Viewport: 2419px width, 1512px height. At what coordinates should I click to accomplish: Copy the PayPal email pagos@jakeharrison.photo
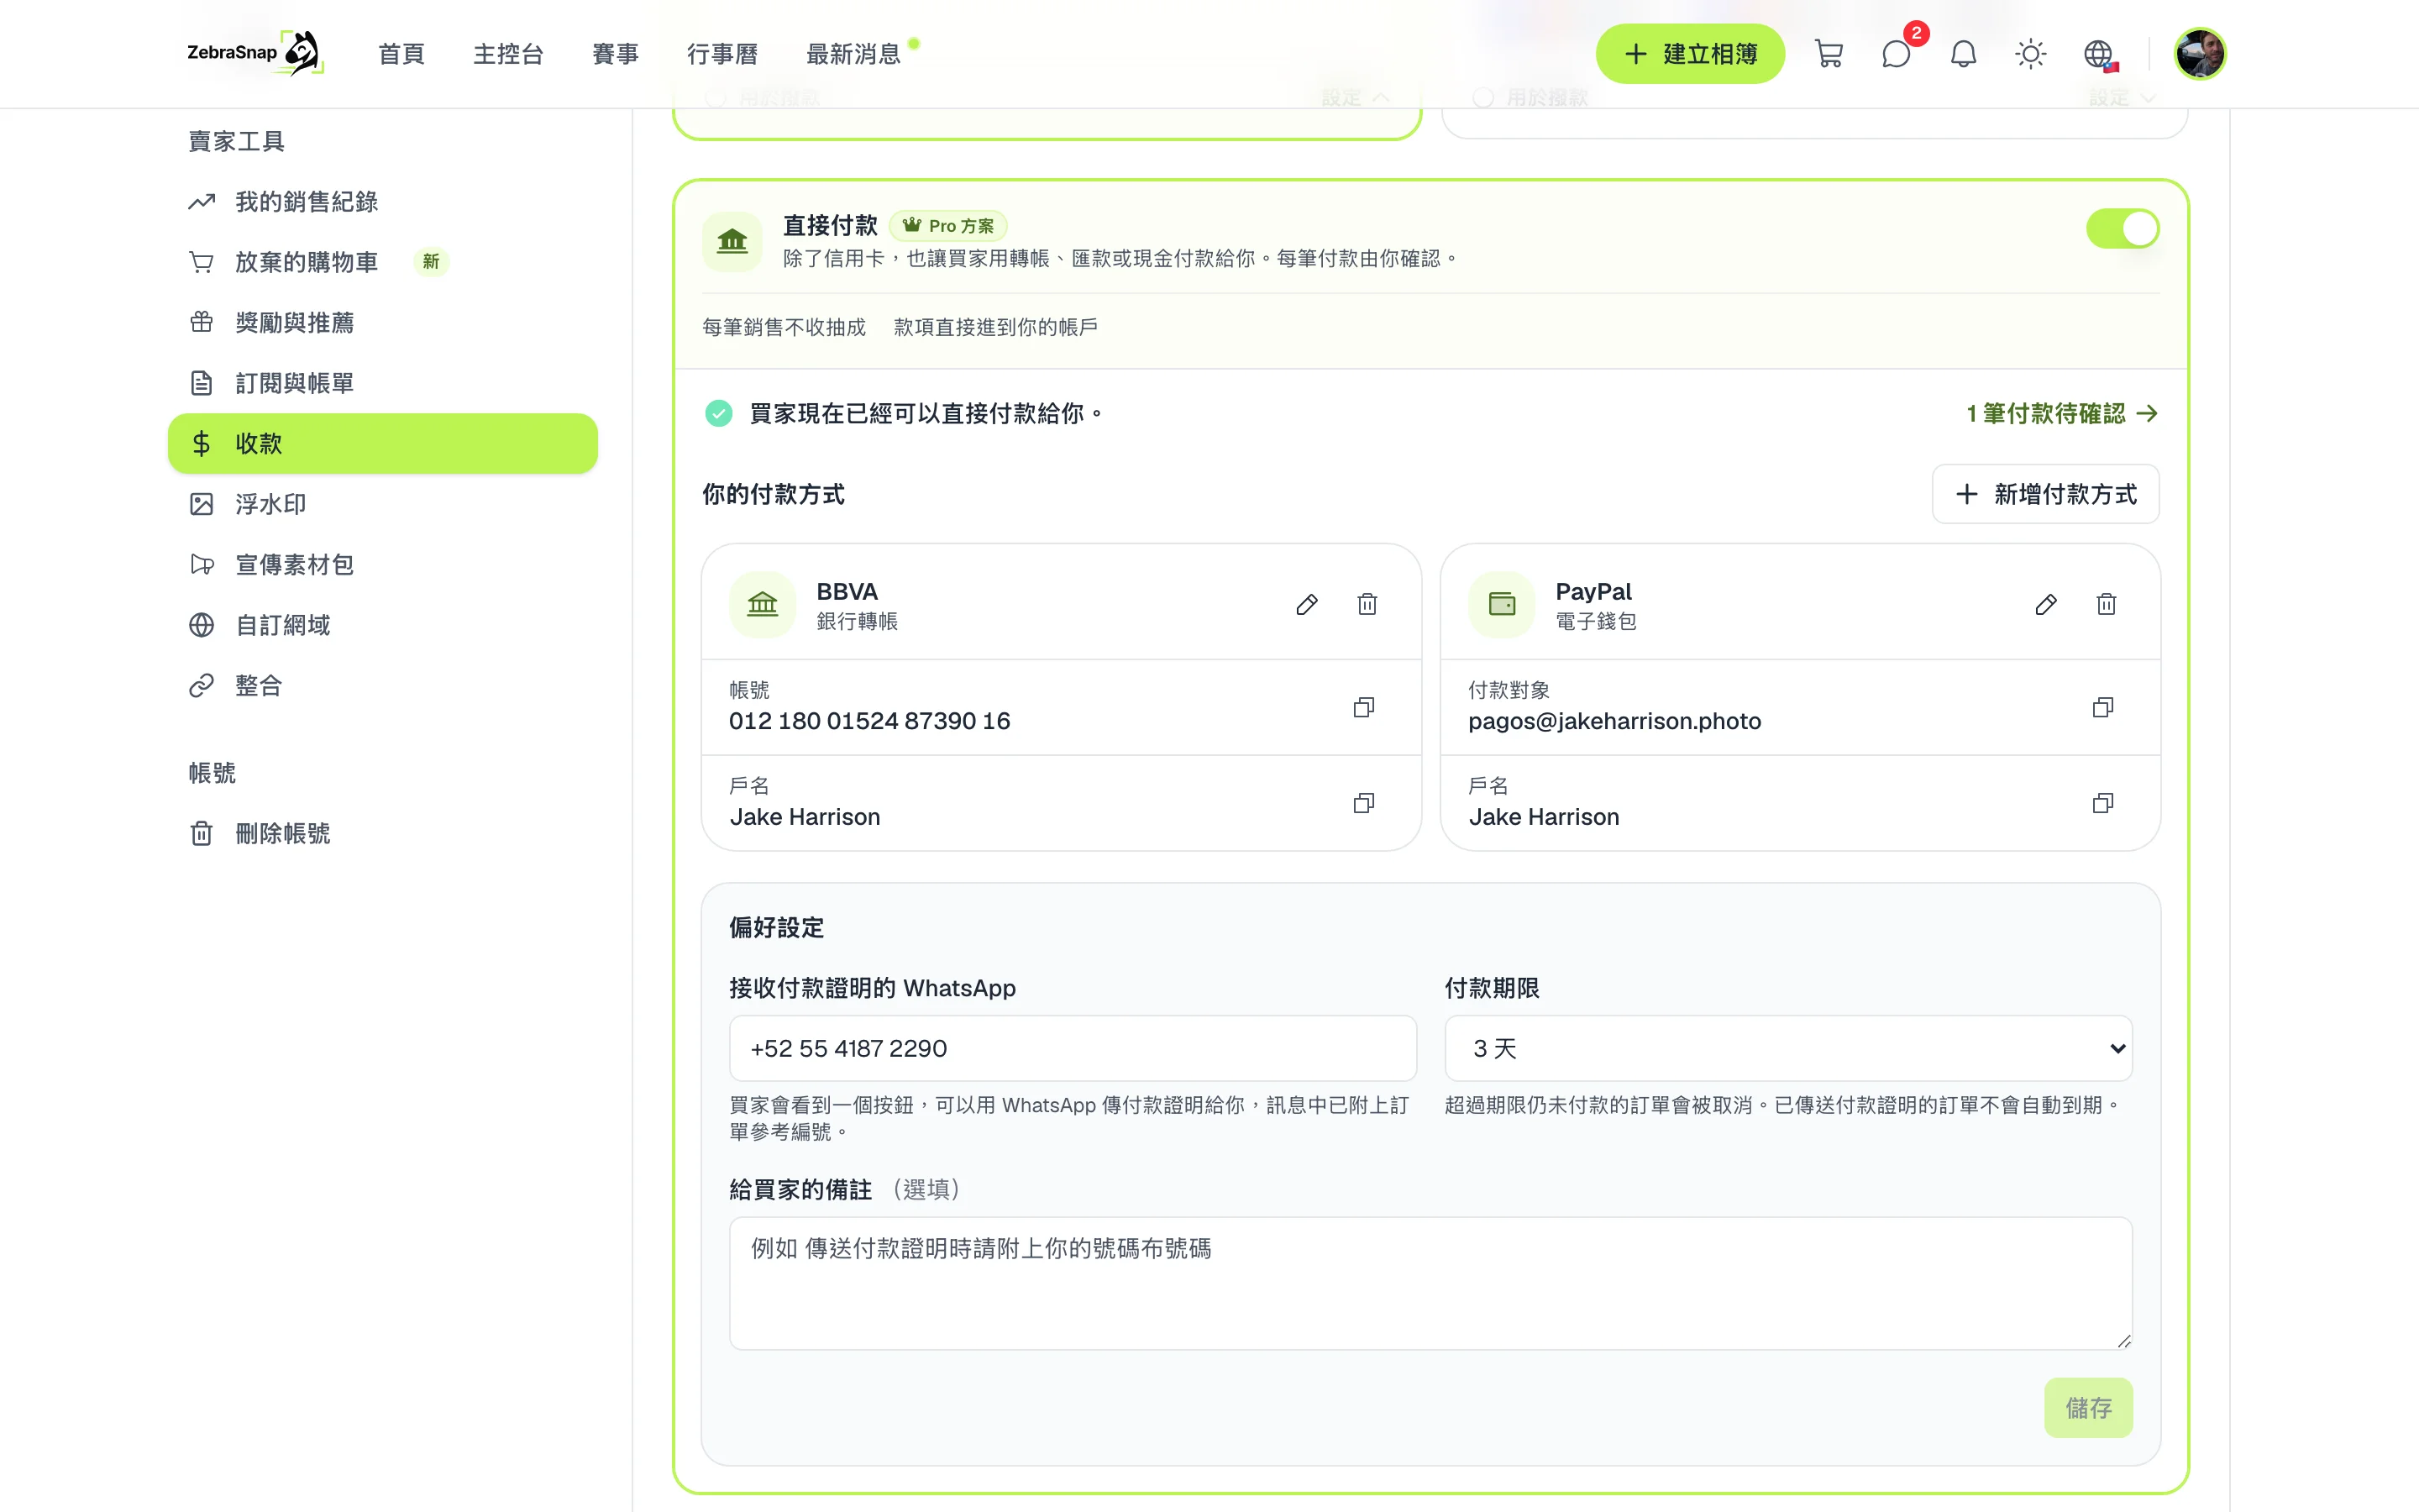[2103, 707]
